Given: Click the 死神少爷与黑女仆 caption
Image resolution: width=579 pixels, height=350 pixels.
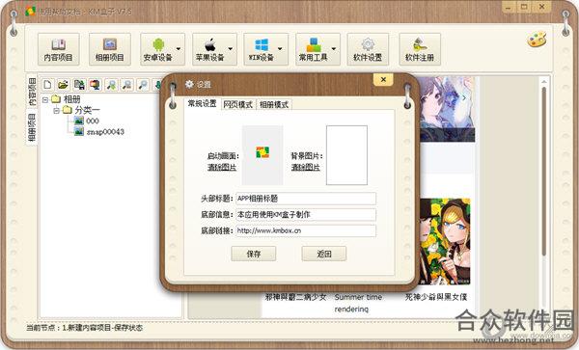Looking at the screenshot, I should pyautogui.click(x=436, y=297).
